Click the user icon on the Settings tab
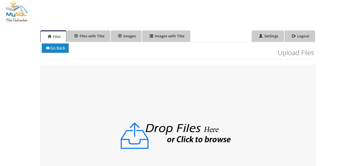The width and height of the screenshot is (356, 166). tap(260, 36)
